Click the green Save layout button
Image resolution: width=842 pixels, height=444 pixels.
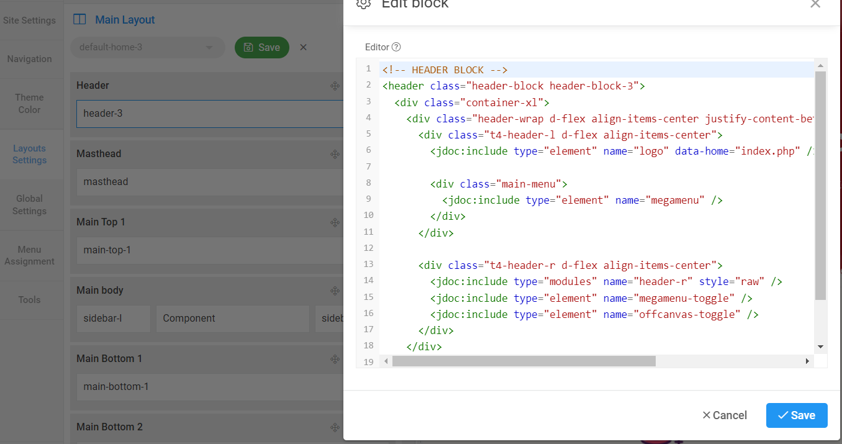261,47
